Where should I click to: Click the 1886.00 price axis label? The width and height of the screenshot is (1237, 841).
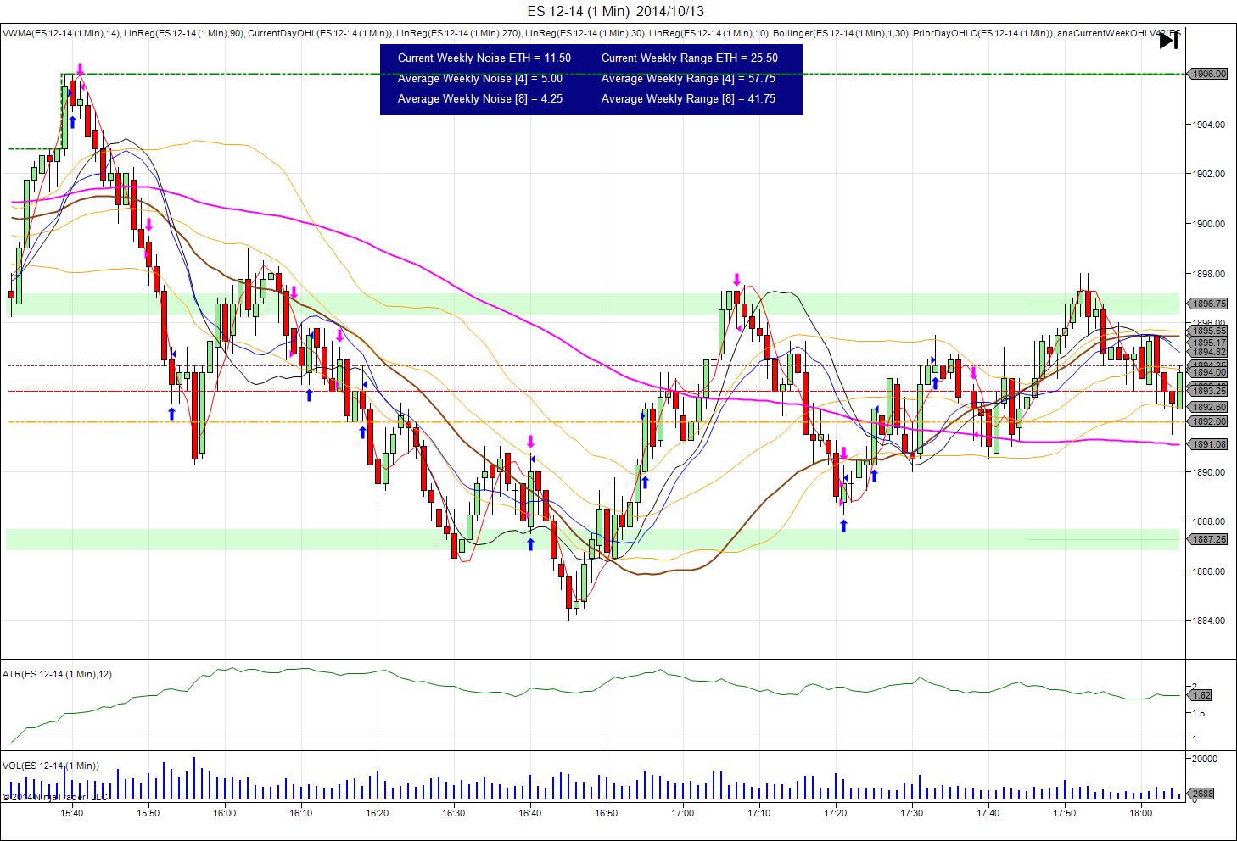1208,571
